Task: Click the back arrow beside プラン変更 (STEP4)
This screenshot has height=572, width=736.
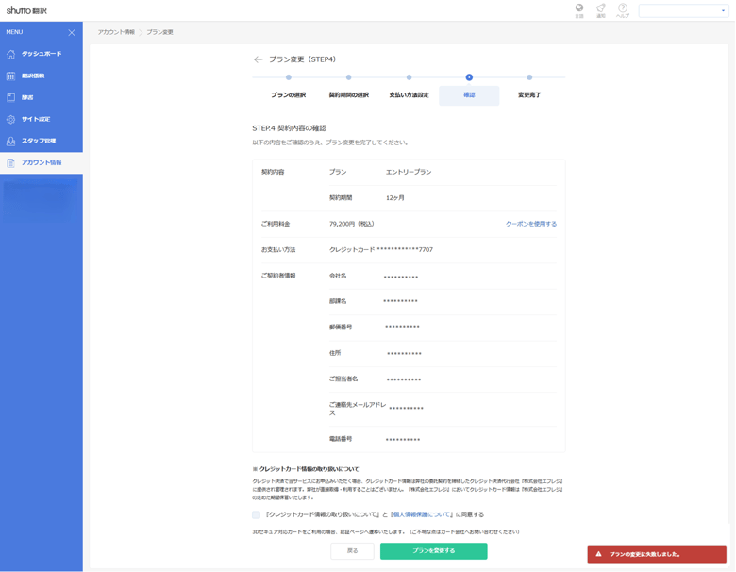Action: [x=258, y=59]
